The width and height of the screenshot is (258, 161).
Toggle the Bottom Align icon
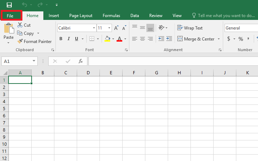click(150, 28)
